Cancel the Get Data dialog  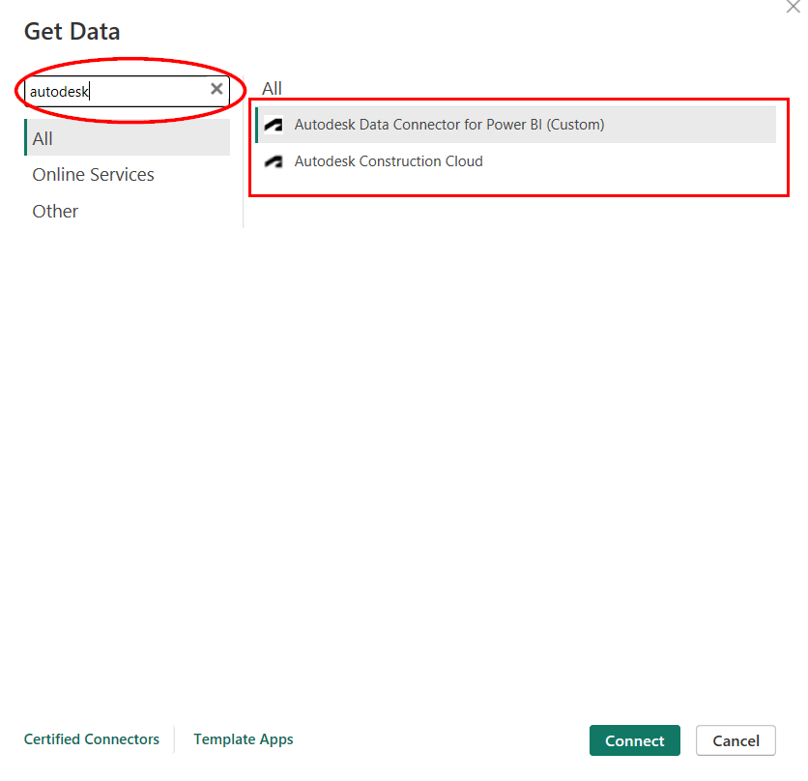point(735,740)
